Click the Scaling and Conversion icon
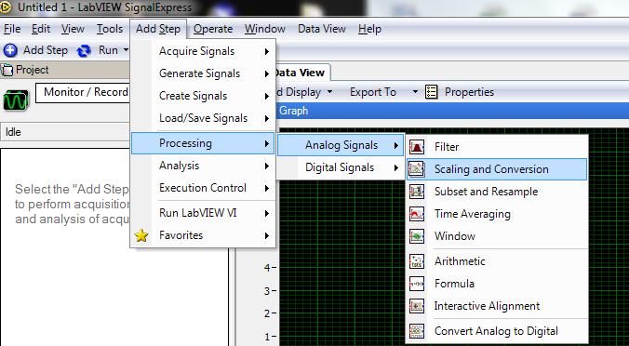The height and width of the screenshot is (346, 629). click(x=417, y=169)
